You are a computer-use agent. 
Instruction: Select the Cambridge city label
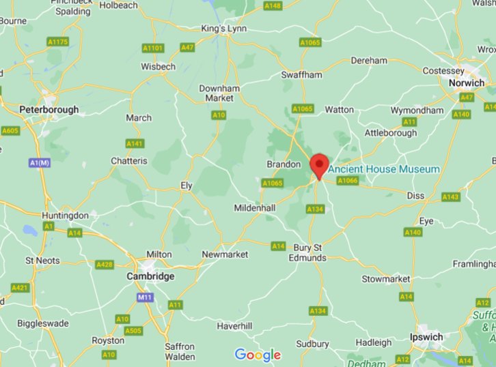[150, 276]
